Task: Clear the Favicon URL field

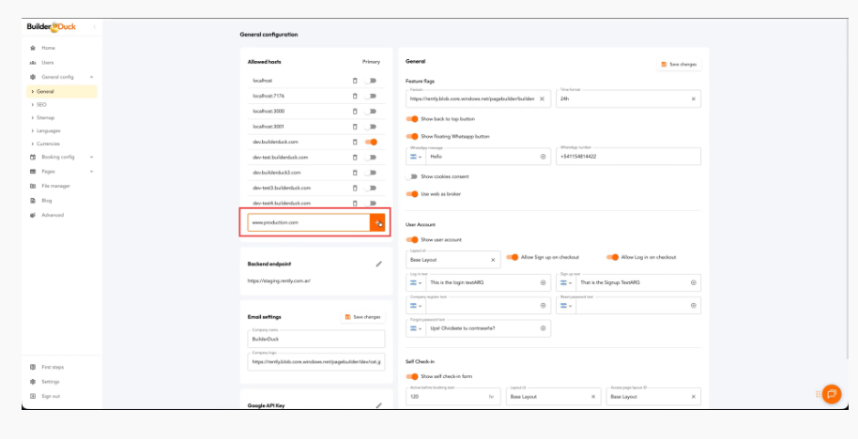Action: 543,98
